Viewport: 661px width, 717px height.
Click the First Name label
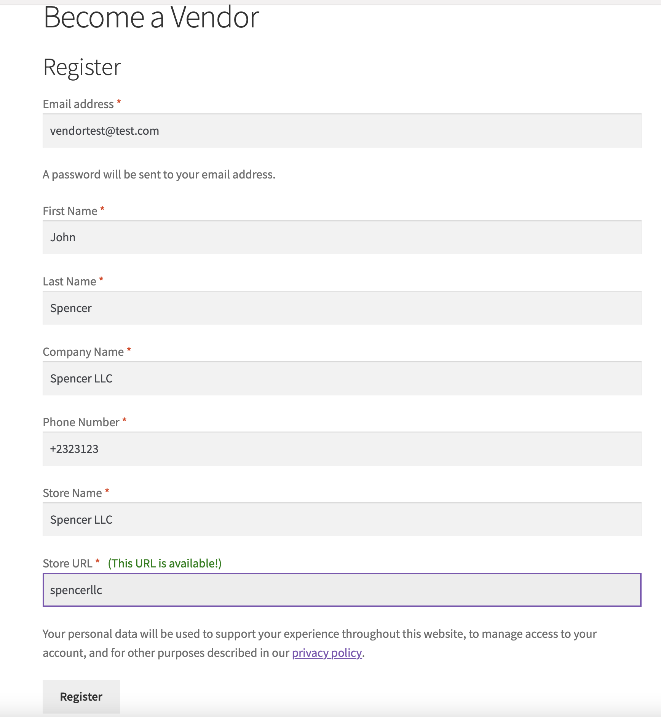click(70, 211)
